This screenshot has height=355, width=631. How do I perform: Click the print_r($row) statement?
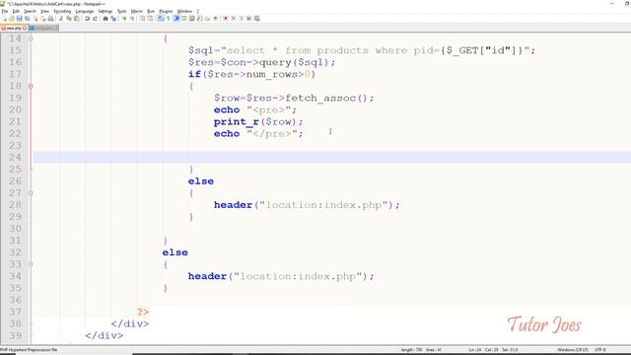(258, 121)
